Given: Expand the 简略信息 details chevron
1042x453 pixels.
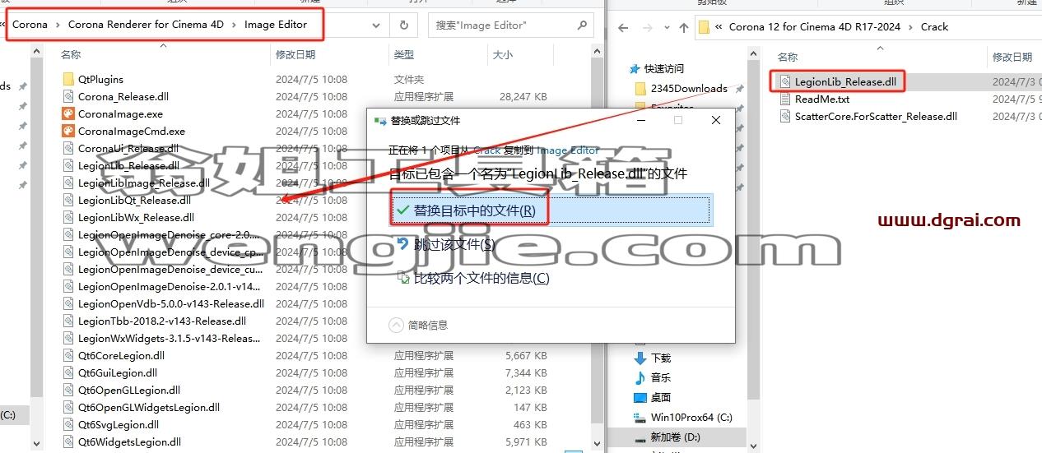Looking at the screenshot, I should (397, 325).
